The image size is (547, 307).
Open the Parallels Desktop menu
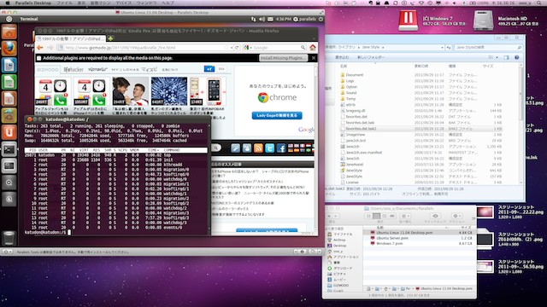33,3
